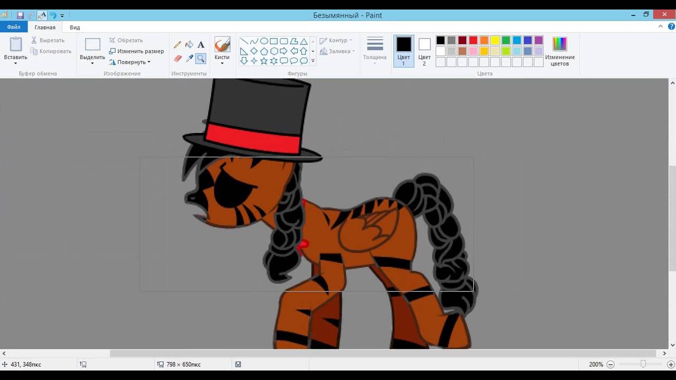Open Изменение цветов edit colors
Screen dimensions: 676x380
click(560, 51)
